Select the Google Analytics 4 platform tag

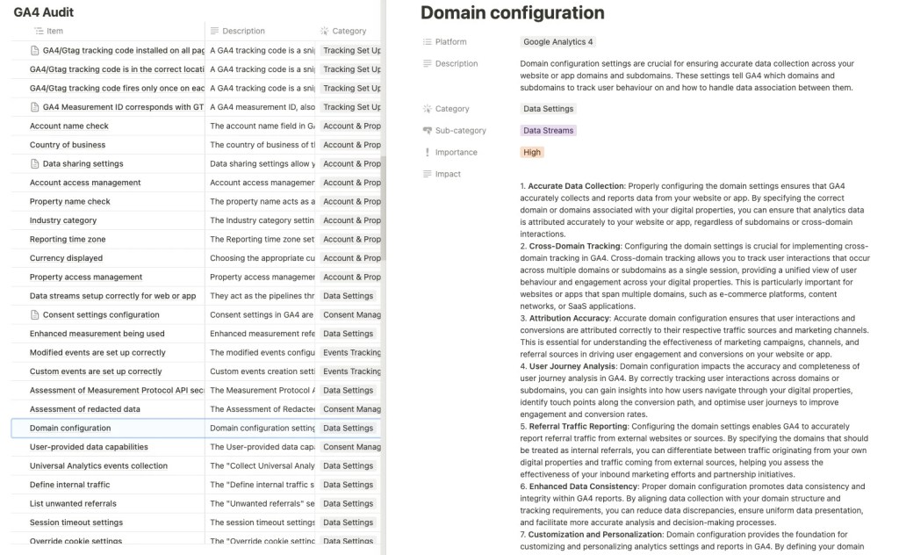[x=557, y=42]
